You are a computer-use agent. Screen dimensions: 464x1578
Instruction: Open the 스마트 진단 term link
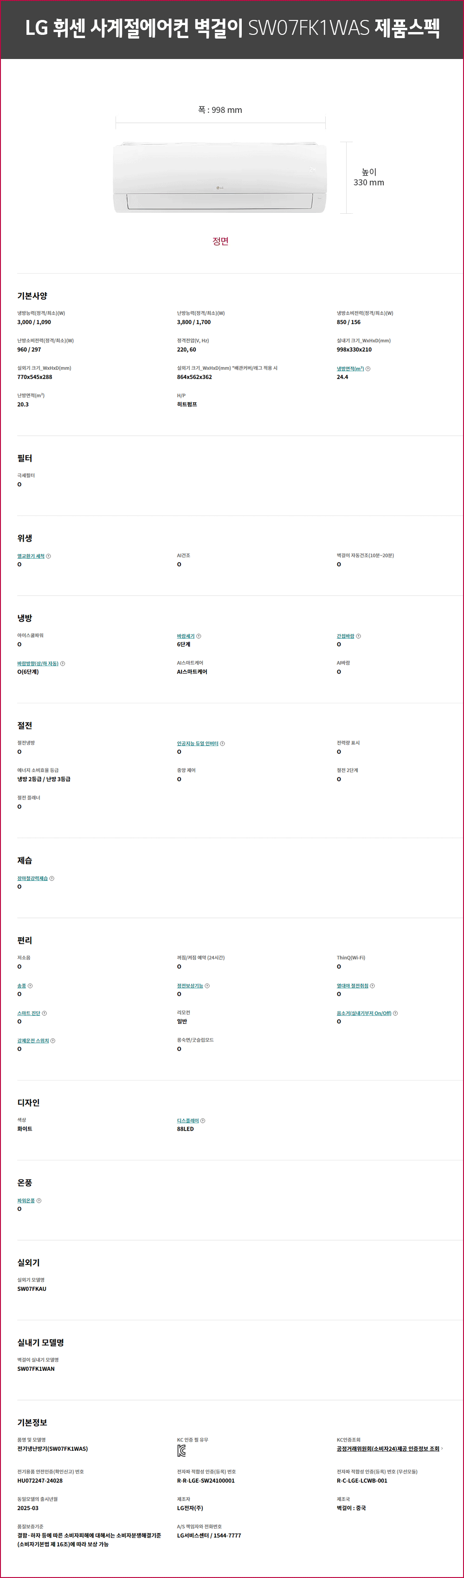[x=29, y=1013]
